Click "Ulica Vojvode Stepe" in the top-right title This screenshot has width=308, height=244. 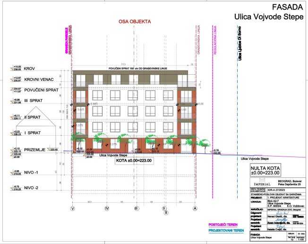[x=269, y=17]
